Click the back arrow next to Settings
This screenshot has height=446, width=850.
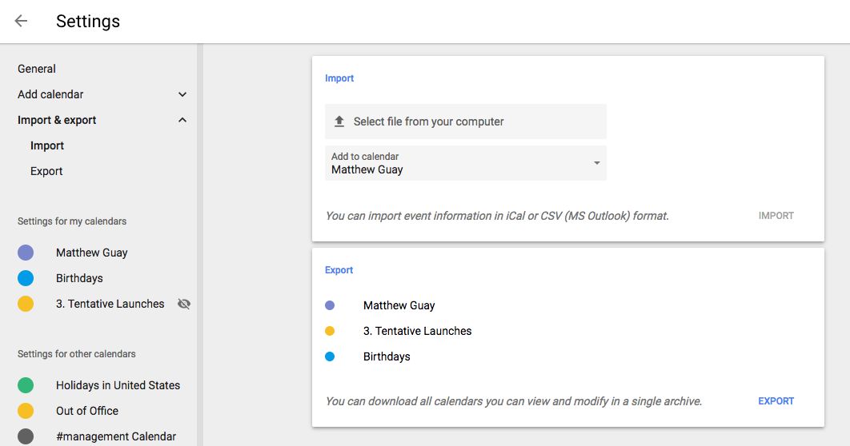click(22, 22)
